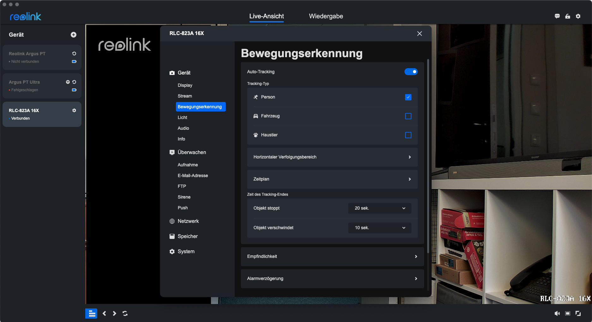Enable the Haustier tracking checkbox
592x322 pixels.
408,135
